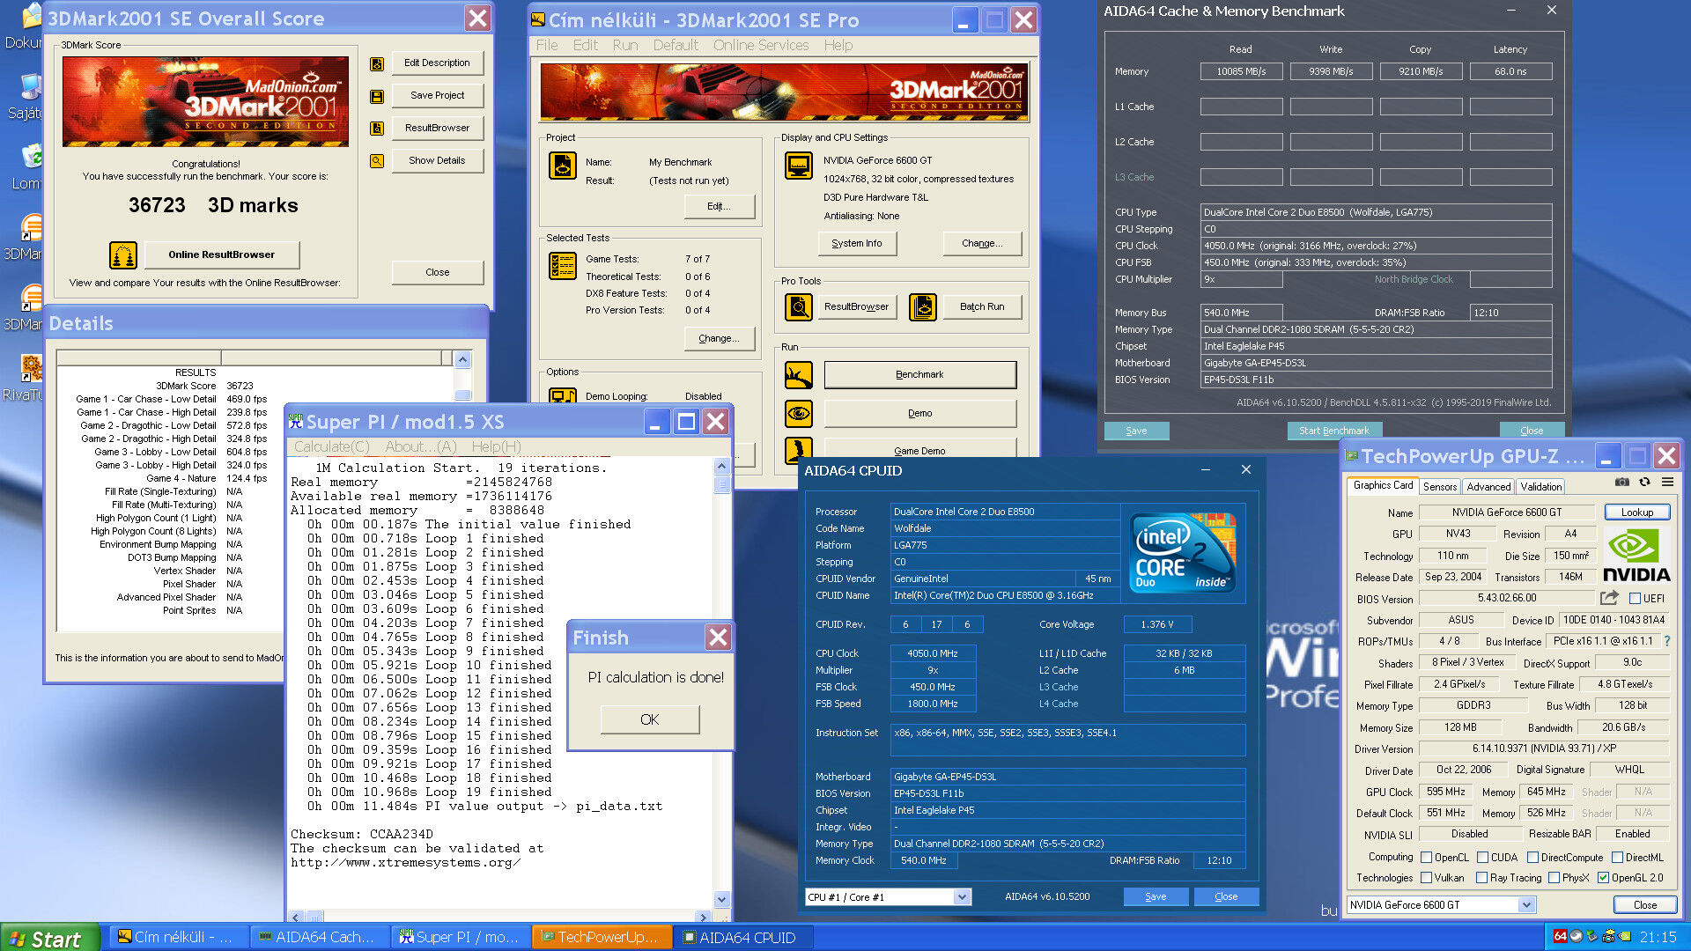
Task: Switch to the Sensors tab in GPU-Z
Action: (1439, 486)
